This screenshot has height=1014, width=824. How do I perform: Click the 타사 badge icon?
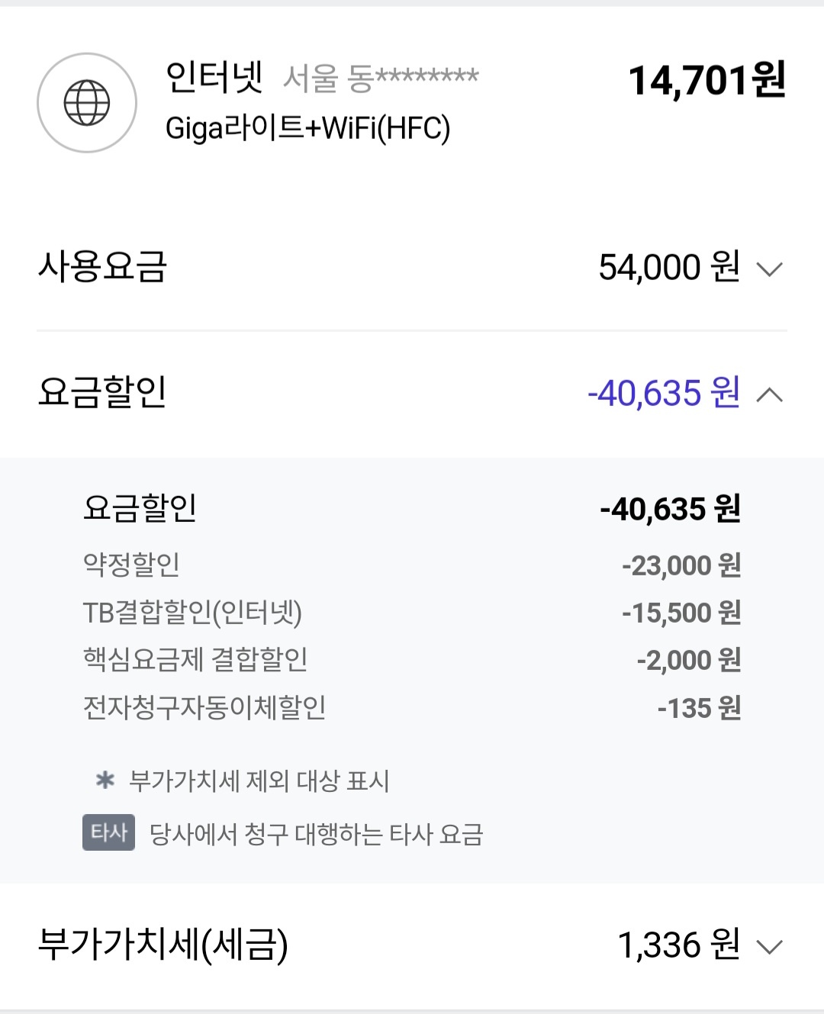[108, 832]
